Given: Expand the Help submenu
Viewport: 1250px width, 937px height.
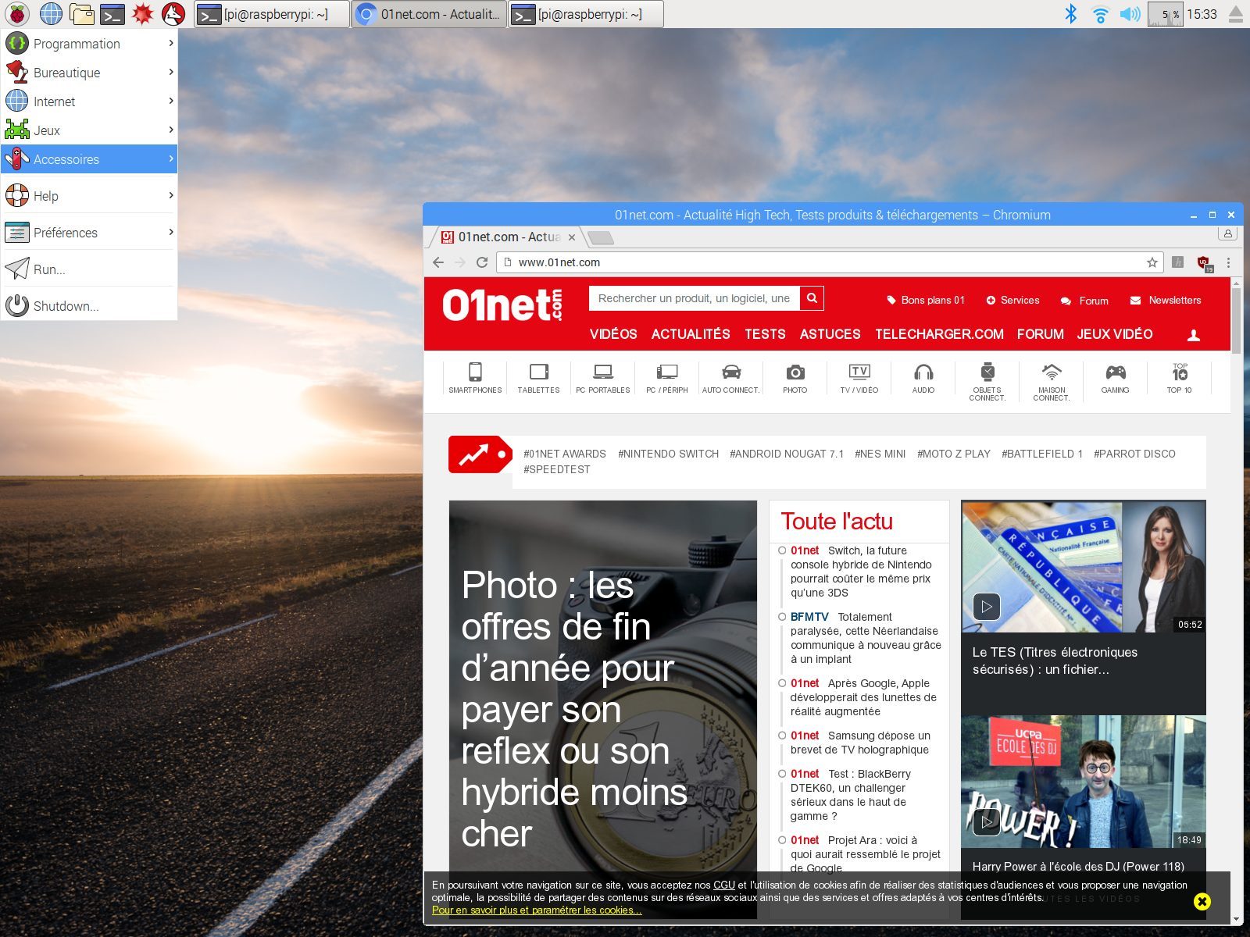Looking at the screenshot, I should pyautogui.click(x=89, y=196).
